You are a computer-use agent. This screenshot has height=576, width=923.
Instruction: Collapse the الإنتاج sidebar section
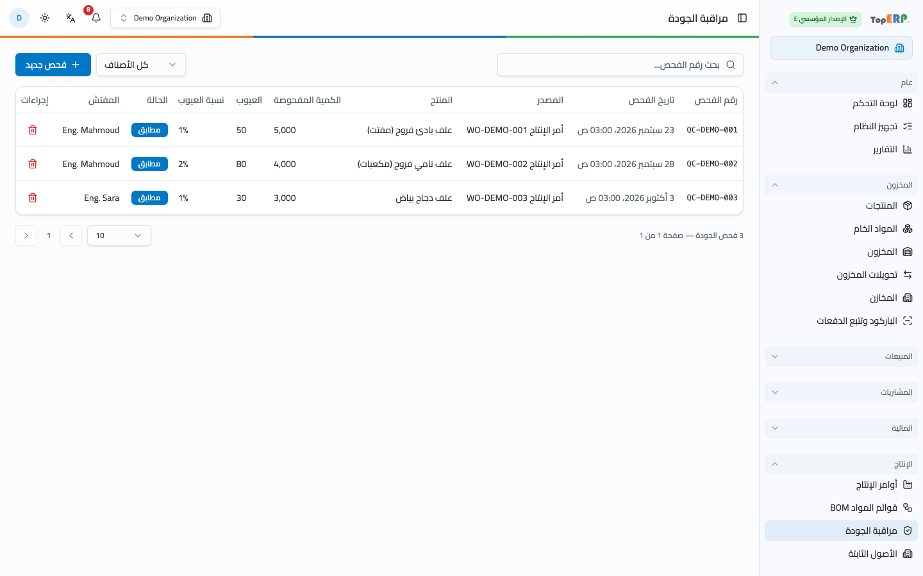[x=841, y=464]
